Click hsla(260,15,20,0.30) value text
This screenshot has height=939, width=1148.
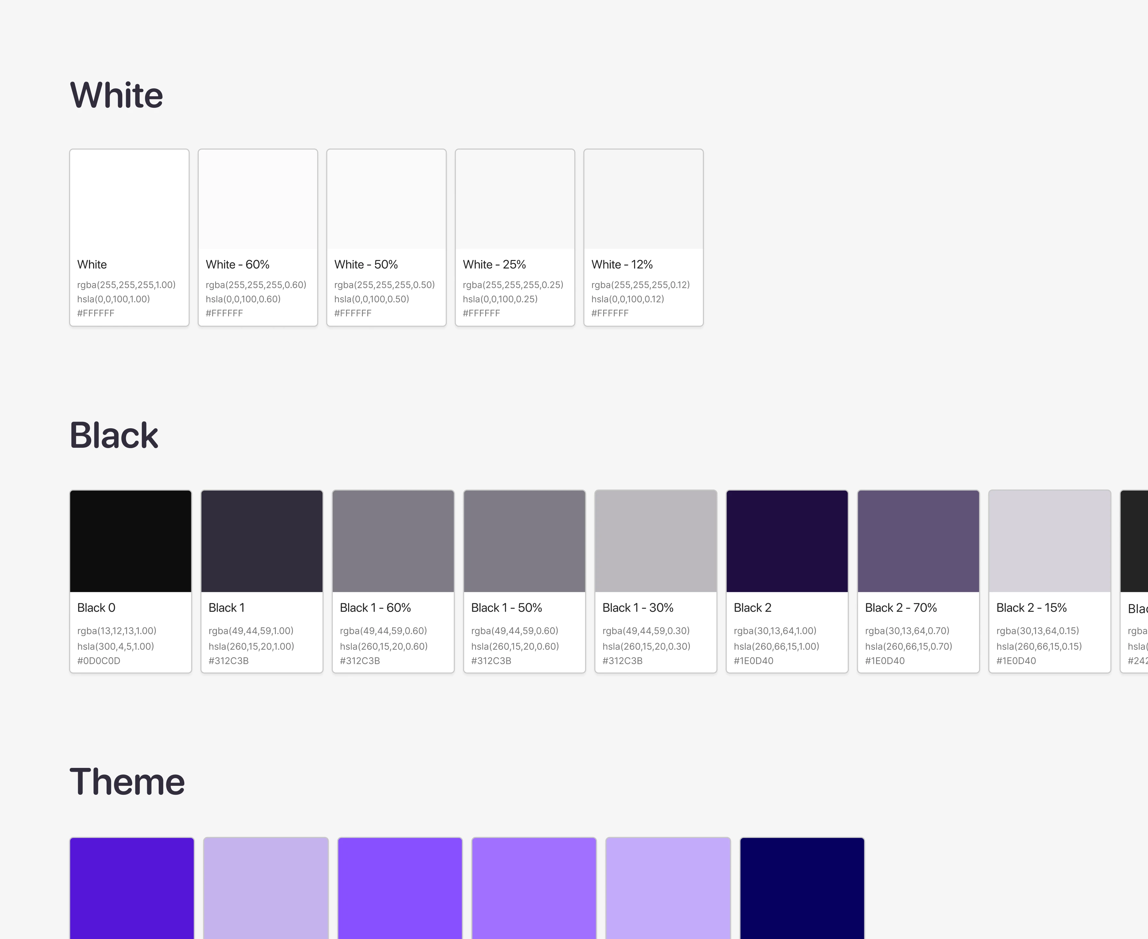pos(647,646)
